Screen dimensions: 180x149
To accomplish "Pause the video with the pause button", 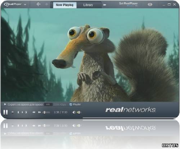I will point(5,112).
